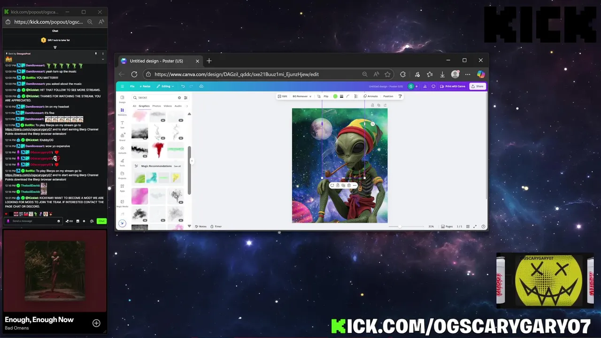Viewport: 601px width, 338px height.
Task: Click the Send a message chat input
Action: 33,221
